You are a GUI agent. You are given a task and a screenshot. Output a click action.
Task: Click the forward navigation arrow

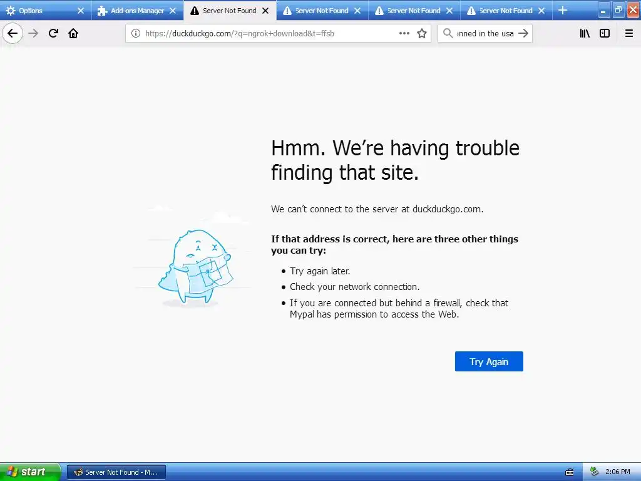click(x=33, y=33)
